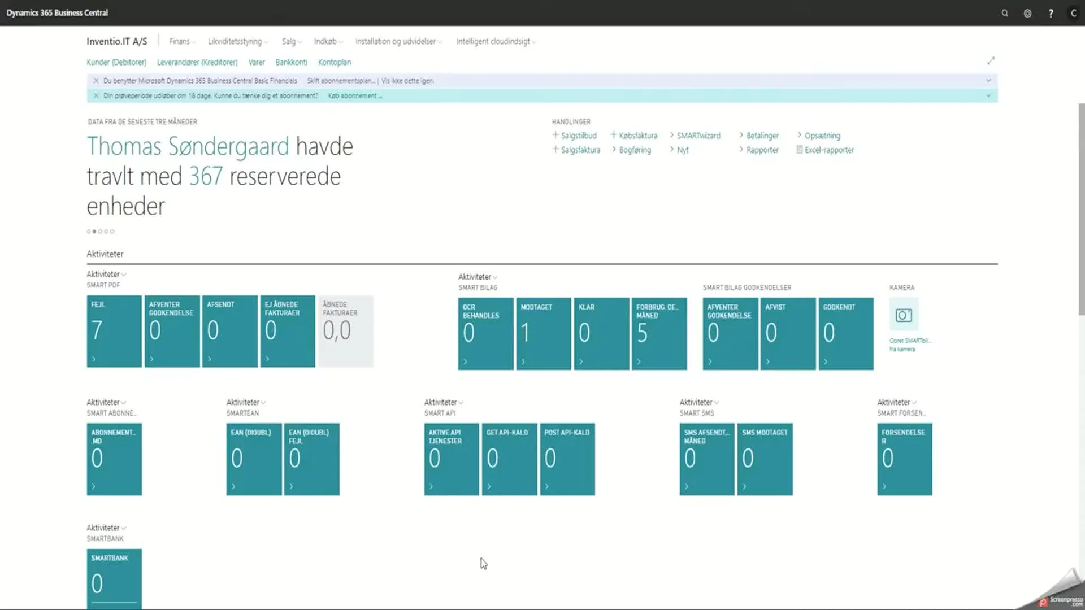Open the EAN (OIOUBL) Fejl tile
The width and height of the screenshot is (1085, 610).
point(312,459)
